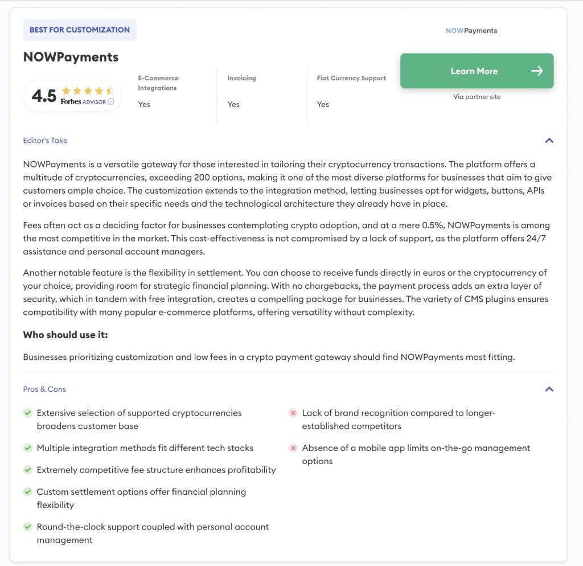Click the star rating icons
Screen dimensions: 583x566
tap(88, 91)
